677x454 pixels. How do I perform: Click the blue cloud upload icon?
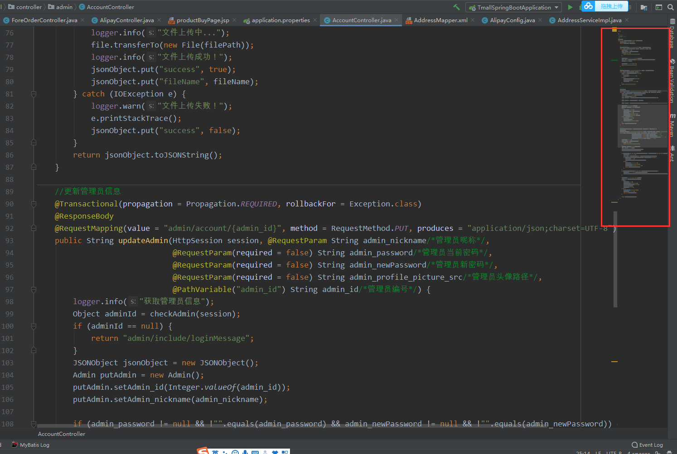point(588,6)
